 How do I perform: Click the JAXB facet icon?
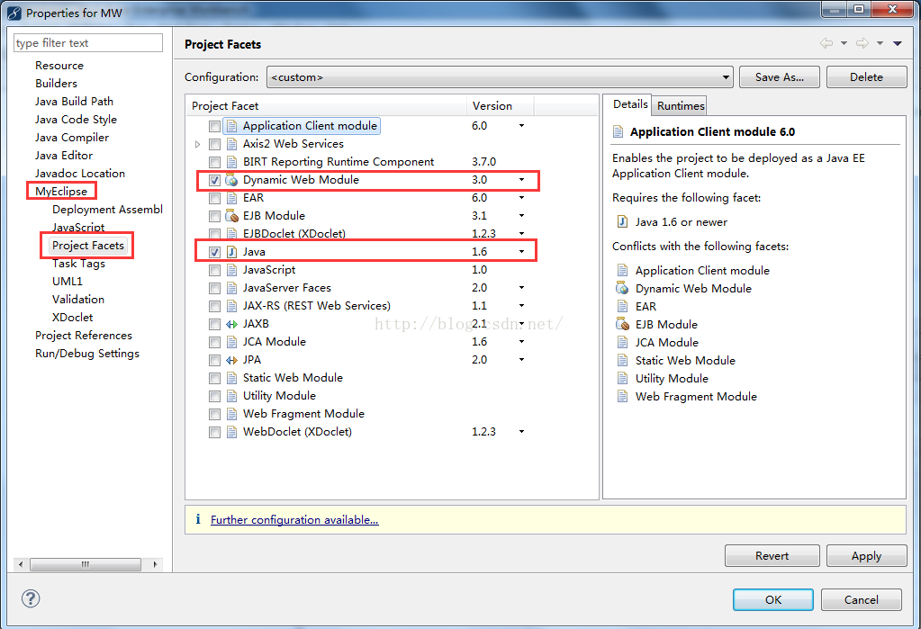pos(231,324)
